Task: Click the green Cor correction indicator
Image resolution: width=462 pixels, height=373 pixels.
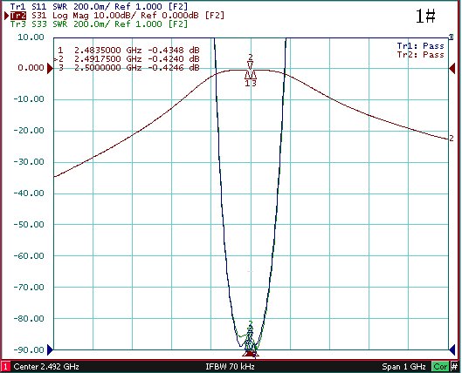Action: tap(440, 367)
